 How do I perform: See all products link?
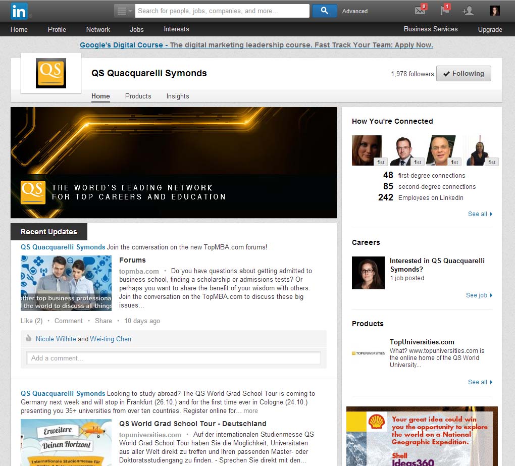(x=480, y=382)
